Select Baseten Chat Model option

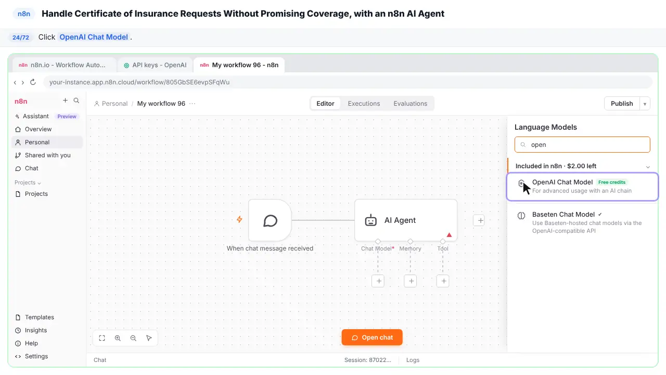point(582,222)
